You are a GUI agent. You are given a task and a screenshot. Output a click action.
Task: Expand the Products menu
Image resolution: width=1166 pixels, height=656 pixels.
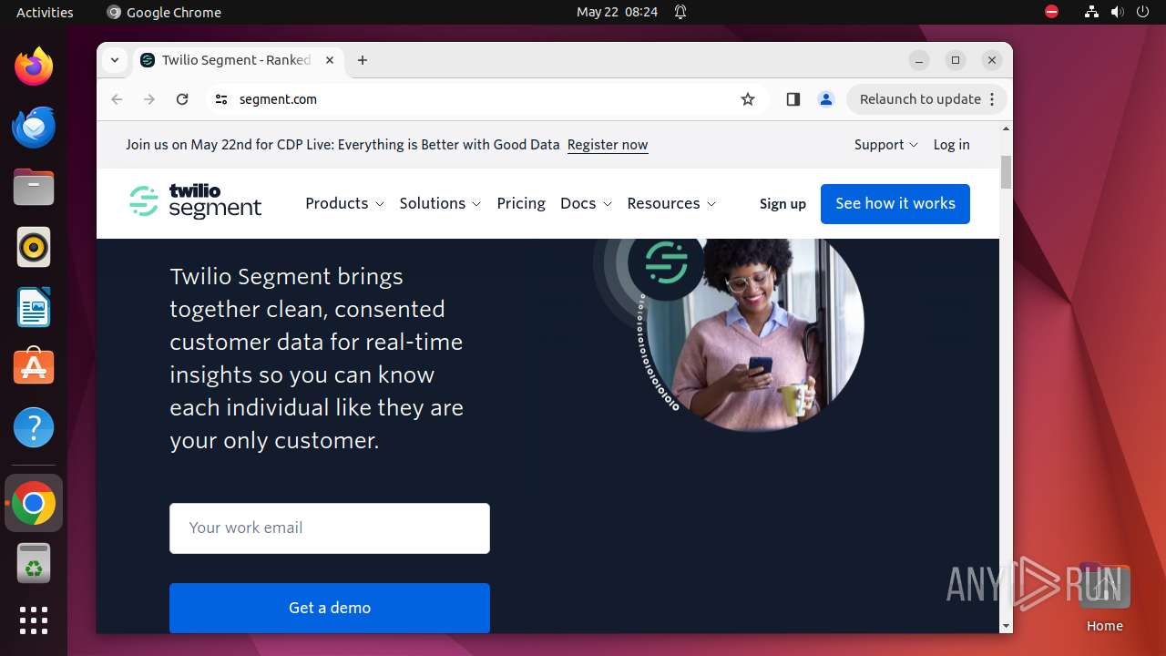point(344,203)
